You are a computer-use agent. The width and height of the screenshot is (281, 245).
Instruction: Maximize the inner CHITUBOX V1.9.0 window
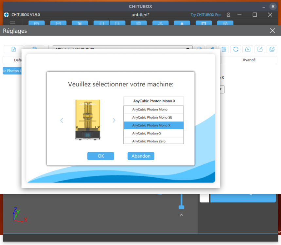255,15
